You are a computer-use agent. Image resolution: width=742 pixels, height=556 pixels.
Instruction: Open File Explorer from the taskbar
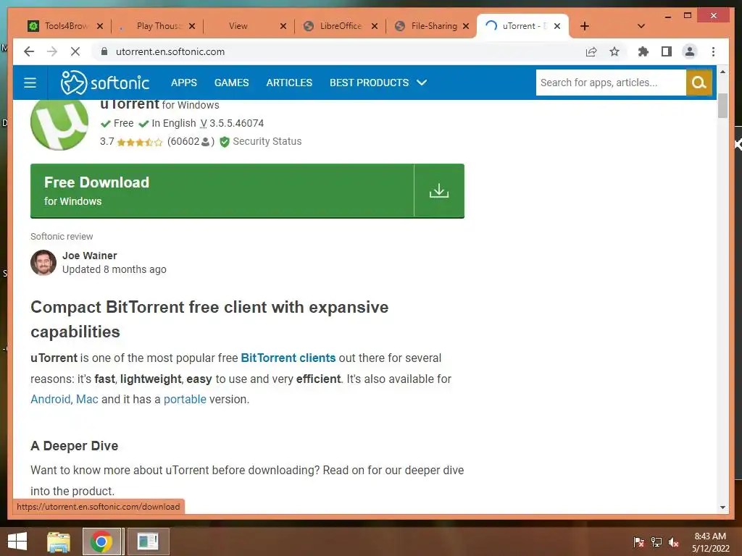point(58,542)
